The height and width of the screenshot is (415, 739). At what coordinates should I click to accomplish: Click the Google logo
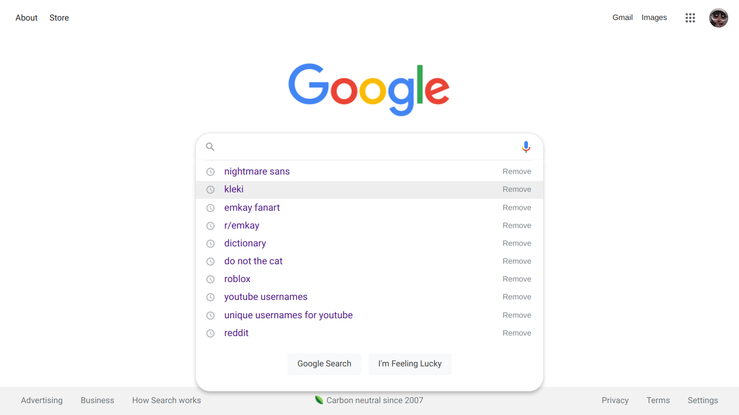(369, 89)
